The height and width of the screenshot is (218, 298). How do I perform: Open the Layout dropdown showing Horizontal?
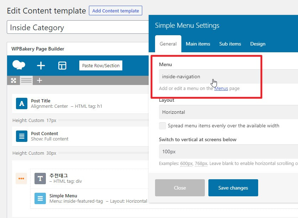coord(228,112)
